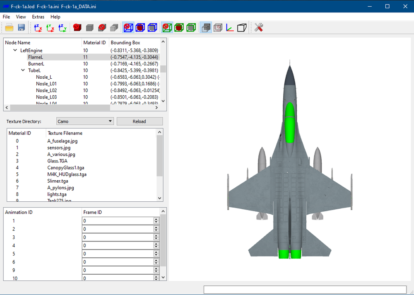Switch to the ZX axis view
Viewport: 414px width, 295px height.
click(38, 27)
